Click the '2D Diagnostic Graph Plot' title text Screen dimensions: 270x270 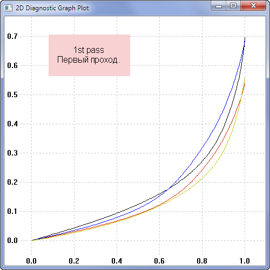[52, 8]
